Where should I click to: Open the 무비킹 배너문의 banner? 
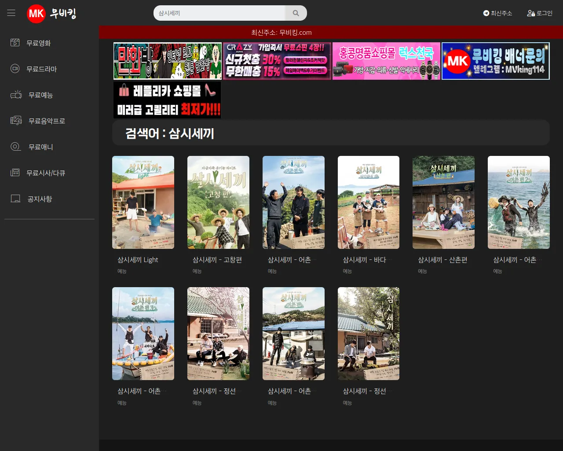(495, 61)
